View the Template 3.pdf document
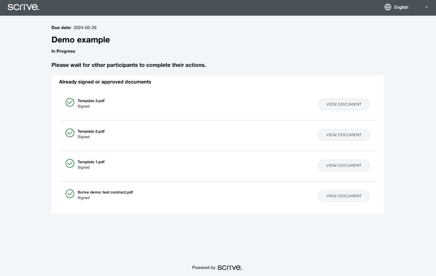This screenshot has width=436, height=276. point(344,104)
